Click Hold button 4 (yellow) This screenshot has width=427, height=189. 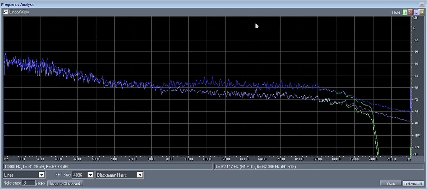pos(422,12)
